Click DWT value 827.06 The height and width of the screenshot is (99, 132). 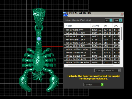(x=107, y=30)
